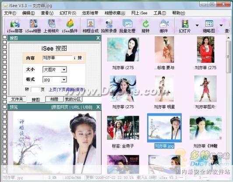Switch to the 相册 tab
This screenshot has width=233, height=182.
54,99
